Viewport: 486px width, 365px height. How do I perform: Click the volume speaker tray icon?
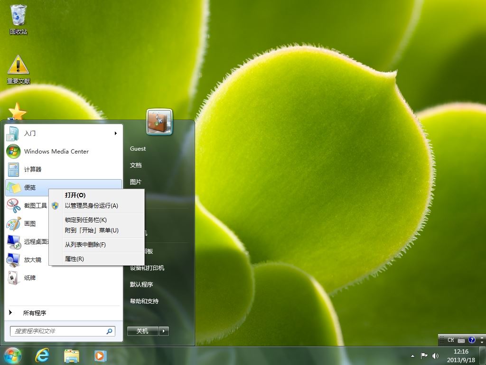coord(435,355)
